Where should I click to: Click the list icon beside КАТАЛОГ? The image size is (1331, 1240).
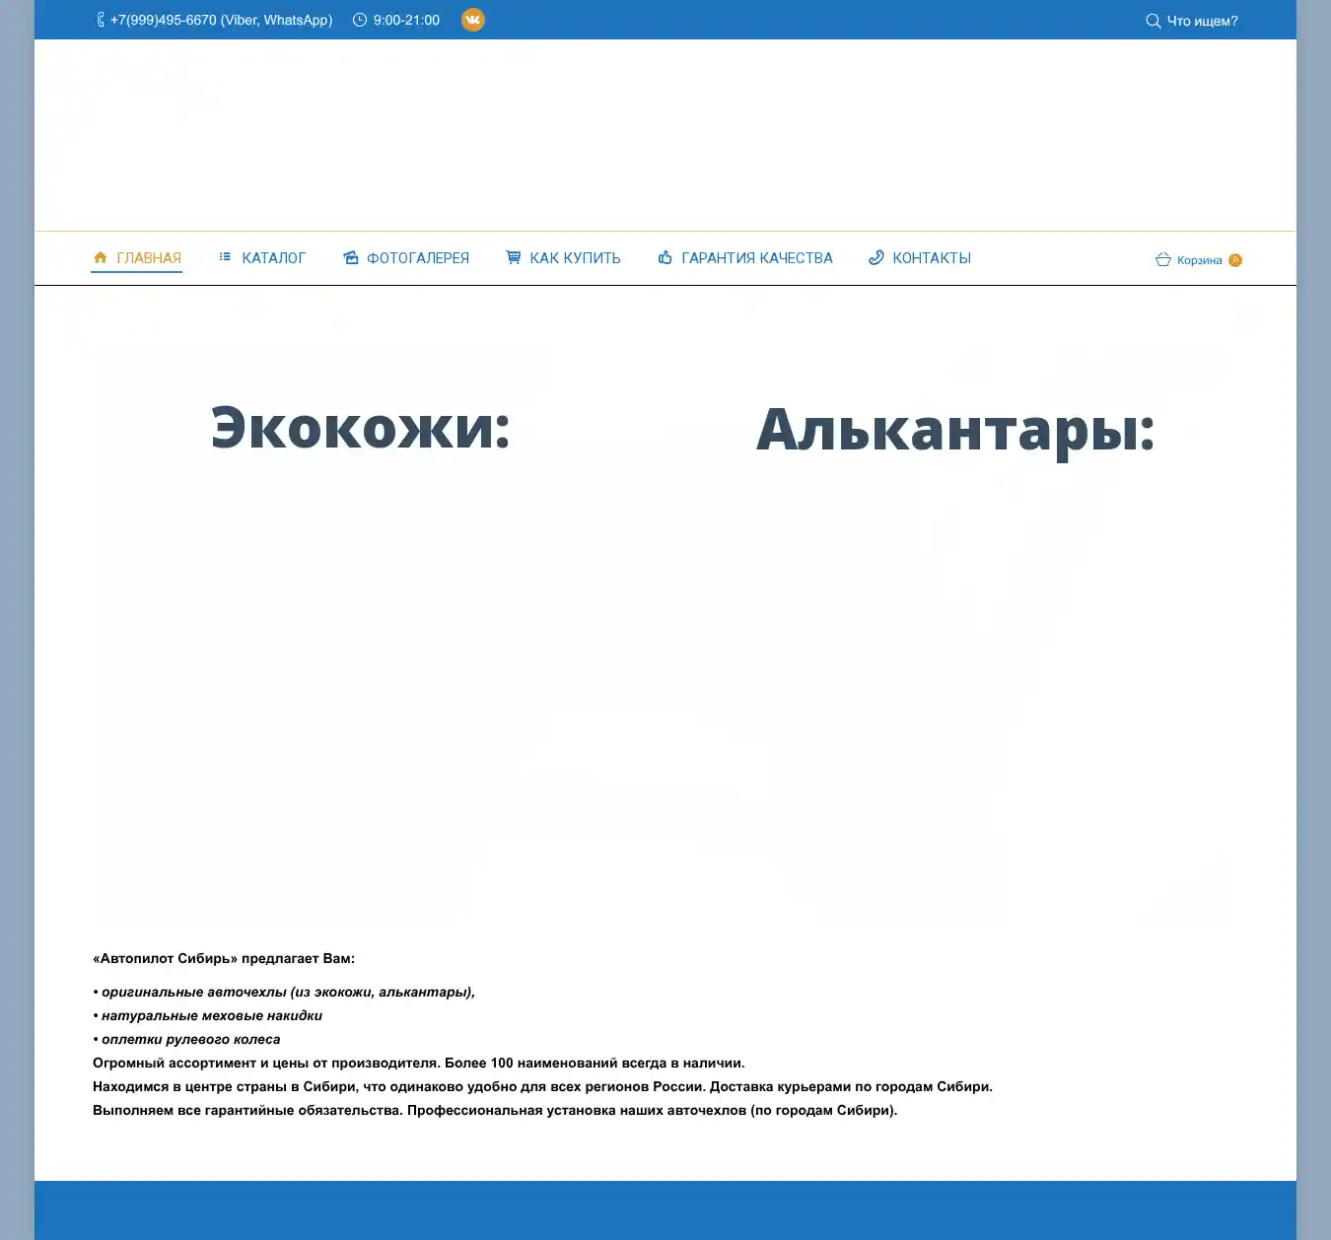click(x=225, y=257)
